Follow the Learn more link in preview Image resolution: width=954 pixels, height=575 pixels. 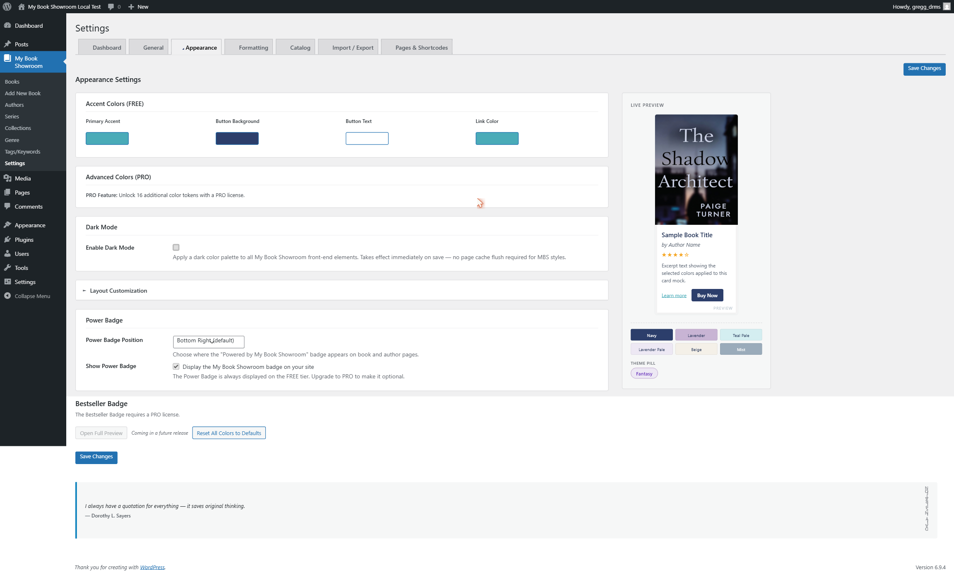[x=674, y=296]
